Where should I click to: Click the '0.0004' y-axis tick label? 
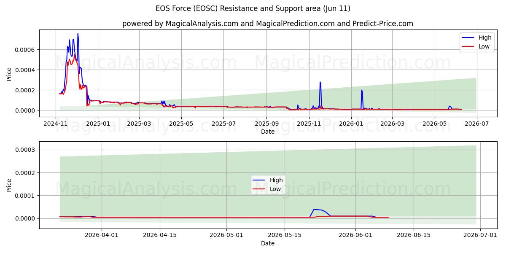click(x=26, y=70)
